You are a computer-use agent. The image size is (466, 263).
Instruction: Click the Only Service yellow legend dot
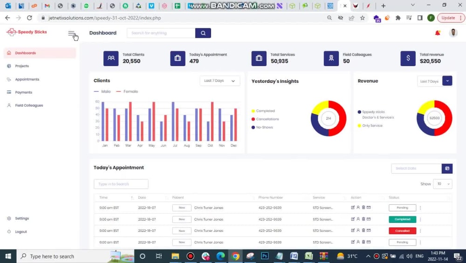(359, 126)
